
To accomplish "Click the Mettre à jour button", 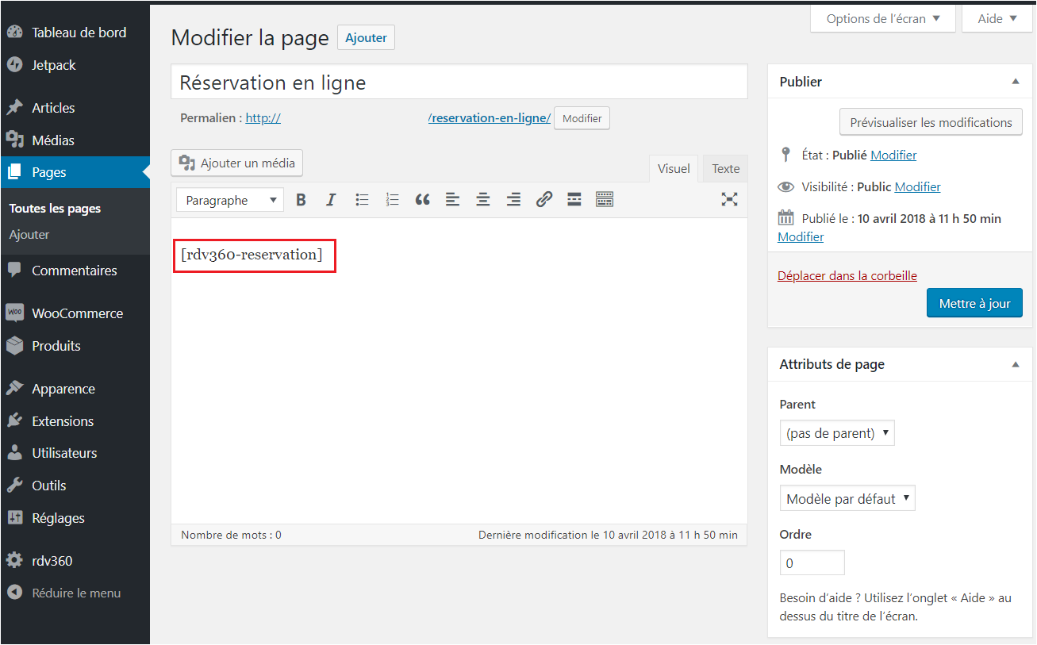I will click(974, 303).
